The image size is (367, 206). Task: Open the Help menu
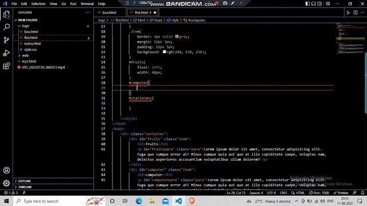[x=101, y=4]
